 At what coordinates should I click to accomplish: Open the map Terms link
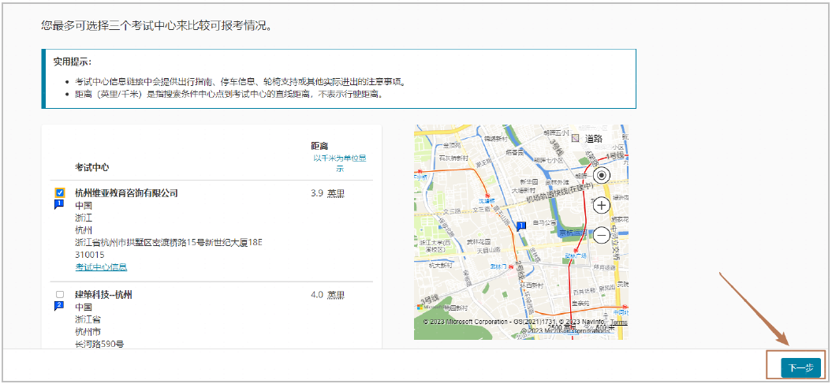click(619, 322)
